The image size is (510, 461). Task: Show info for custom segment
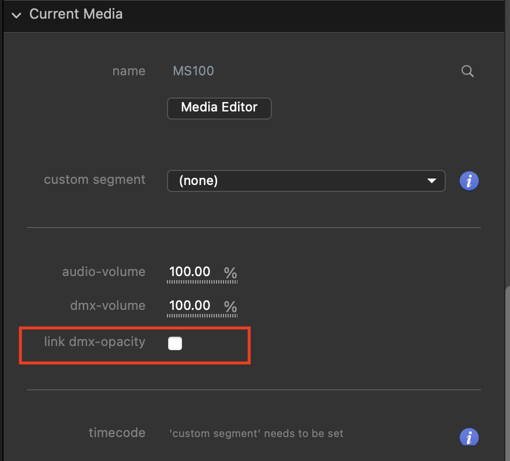tap(469, 181)
